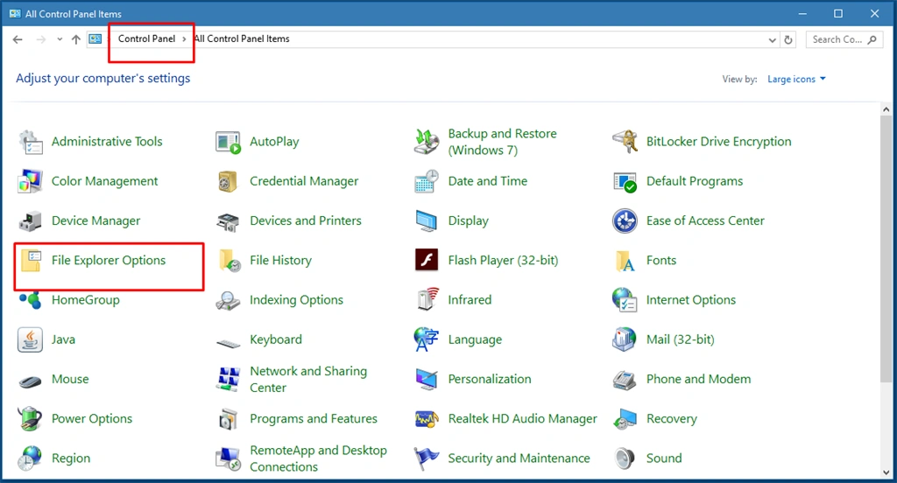897x483 pixels.
Task: Select the Control Panel breadcrumb
Action: click(x=147, y=38)
